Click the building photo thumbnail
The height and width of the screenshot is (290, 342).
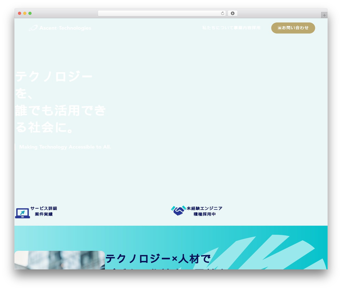[60, 260]
